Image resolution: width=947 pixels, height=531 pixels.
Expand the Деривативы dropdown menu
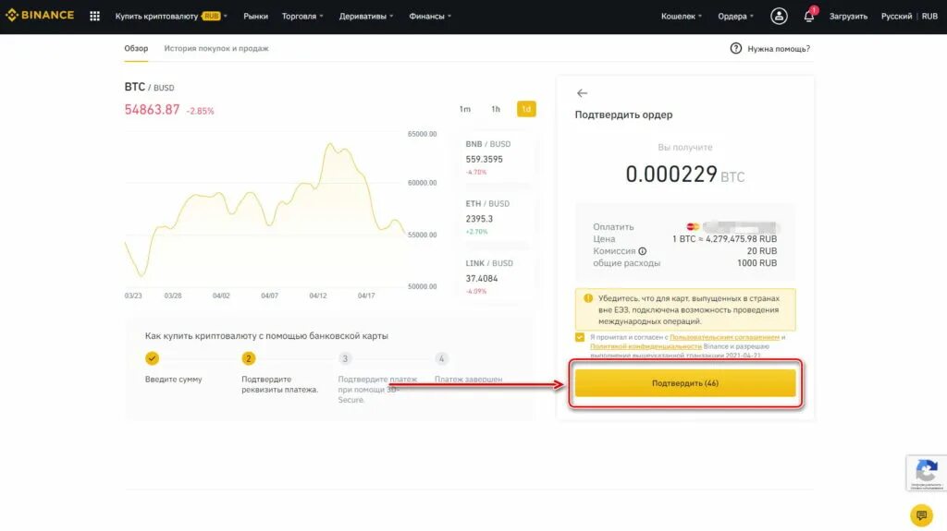[366, 17]
